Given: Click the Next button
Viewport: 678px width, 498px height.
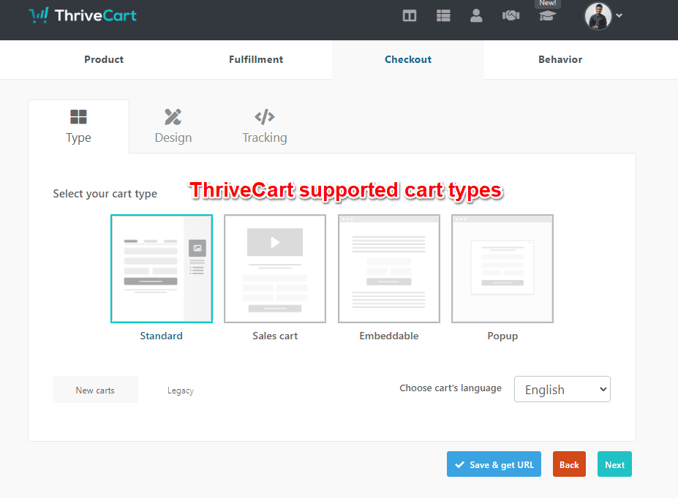Looking at the screenshot, I should (614, 464).
